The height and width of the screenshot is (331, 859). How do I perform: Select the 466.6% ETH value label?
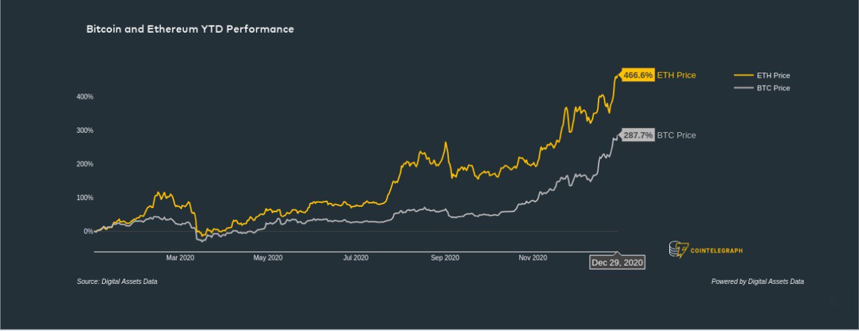pyautogui.click(x=638, y=75)
